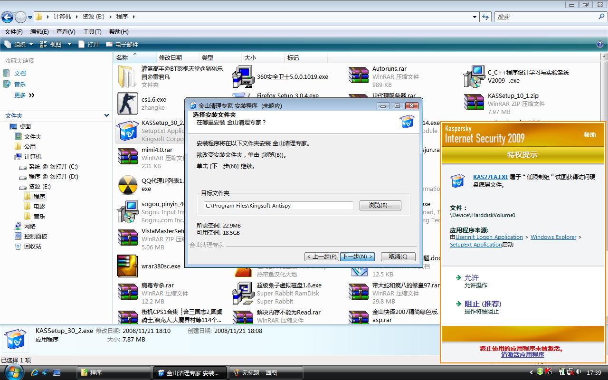The width and height of the screenshot is (608, 380).
Task: Click the 电子邮件 toolbar button
Action: 122,44
